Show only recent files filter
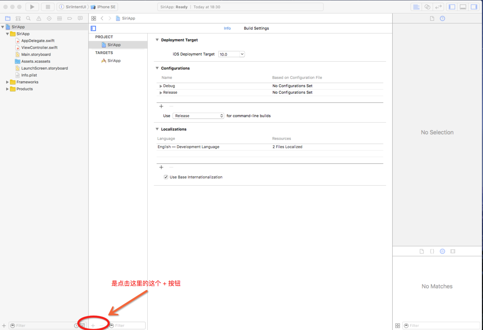 pyautogui.click(x=76, y=326)
